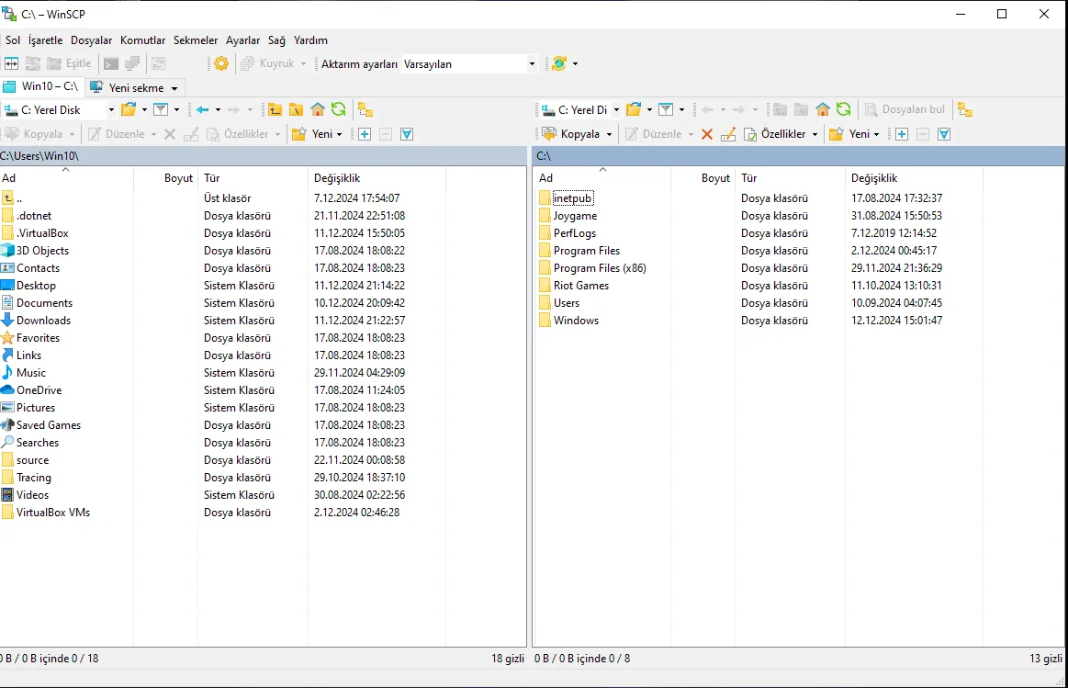Expand the left panel Yeni dropdown arrow
Viewport: 1068px width, 688px height.
pyautogui.click(x=339, y=134)
